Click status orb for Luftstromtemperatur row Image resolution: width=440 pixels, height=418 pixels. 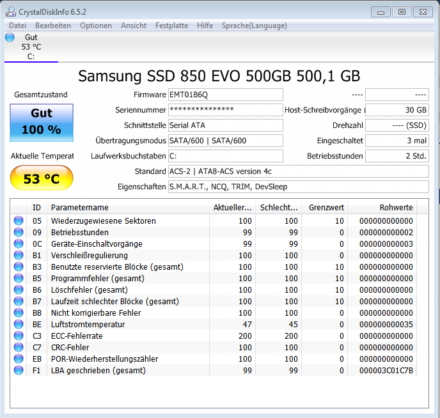pyautogui.click(x=19, y=324)
